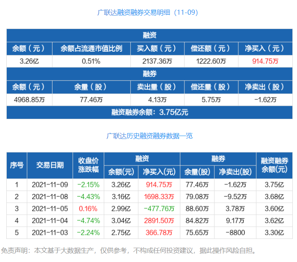The width and height of the screenshot is (297, 262).
Task: Click the 3.78万 net sell cell
Action: pos(235,209)
